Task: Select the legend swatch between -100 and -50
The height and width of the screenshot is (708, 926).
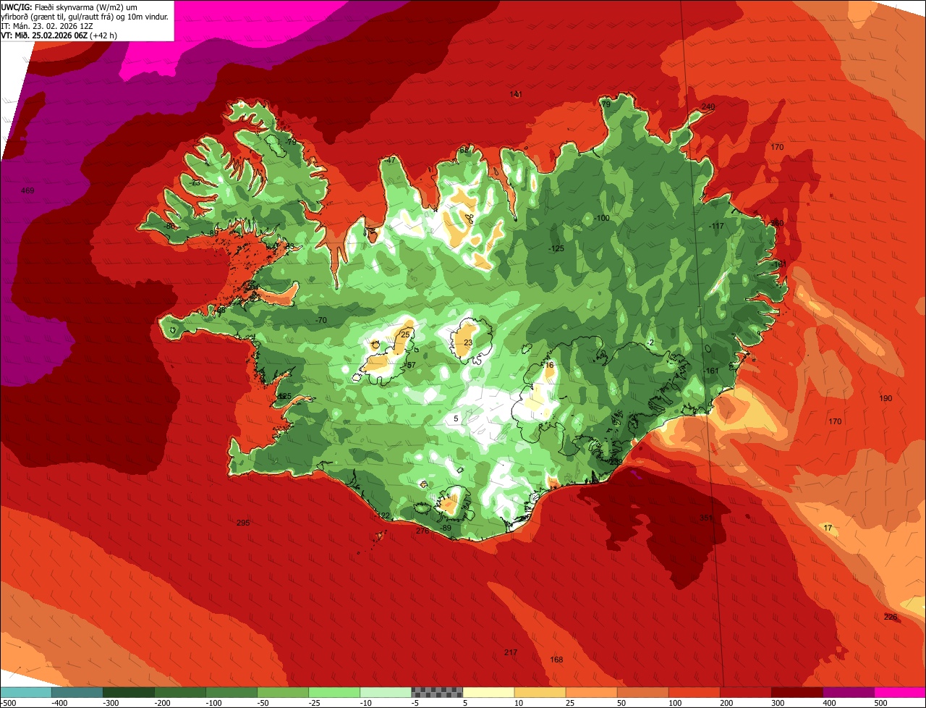Action: tap(231, 692)
